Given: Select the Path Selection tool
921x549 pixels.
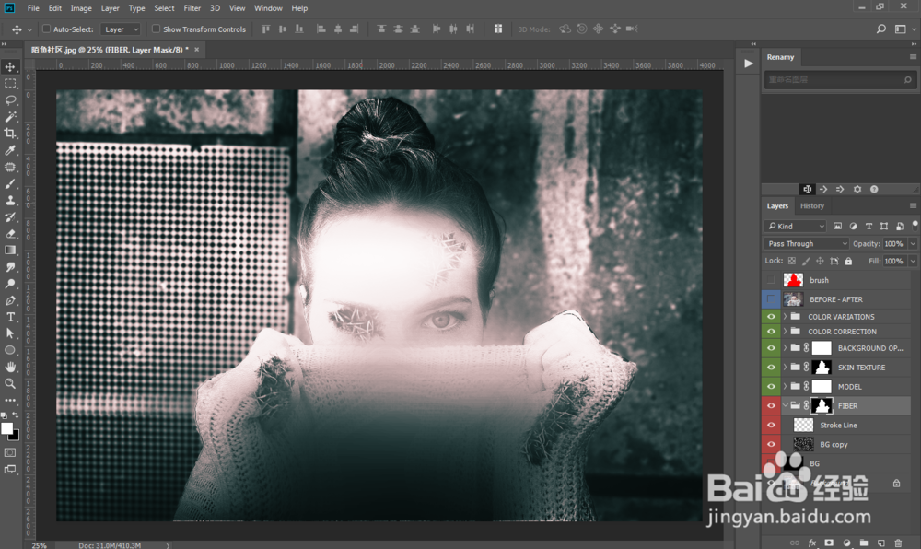Looking at the screenshot, I should tap(10, 333).
